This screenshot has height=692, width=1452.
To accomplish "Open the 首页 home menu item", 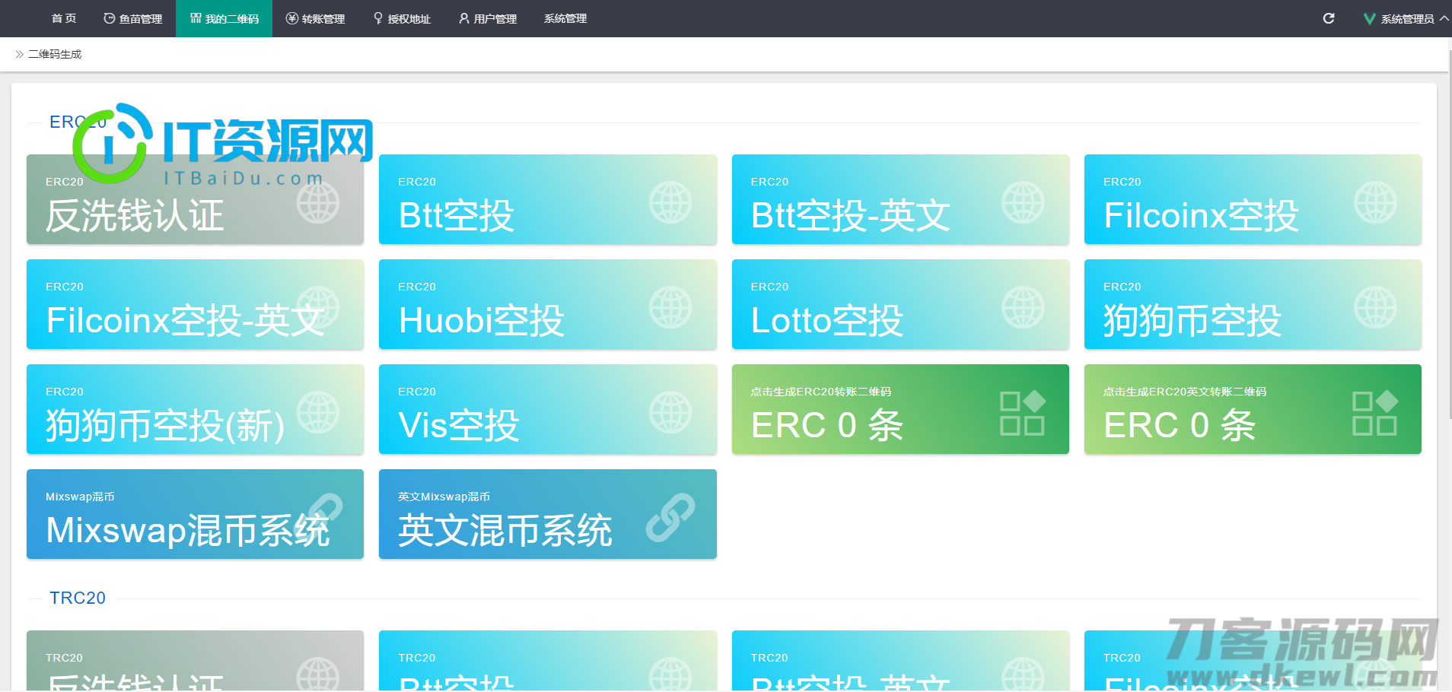I will tap(64, 18).
